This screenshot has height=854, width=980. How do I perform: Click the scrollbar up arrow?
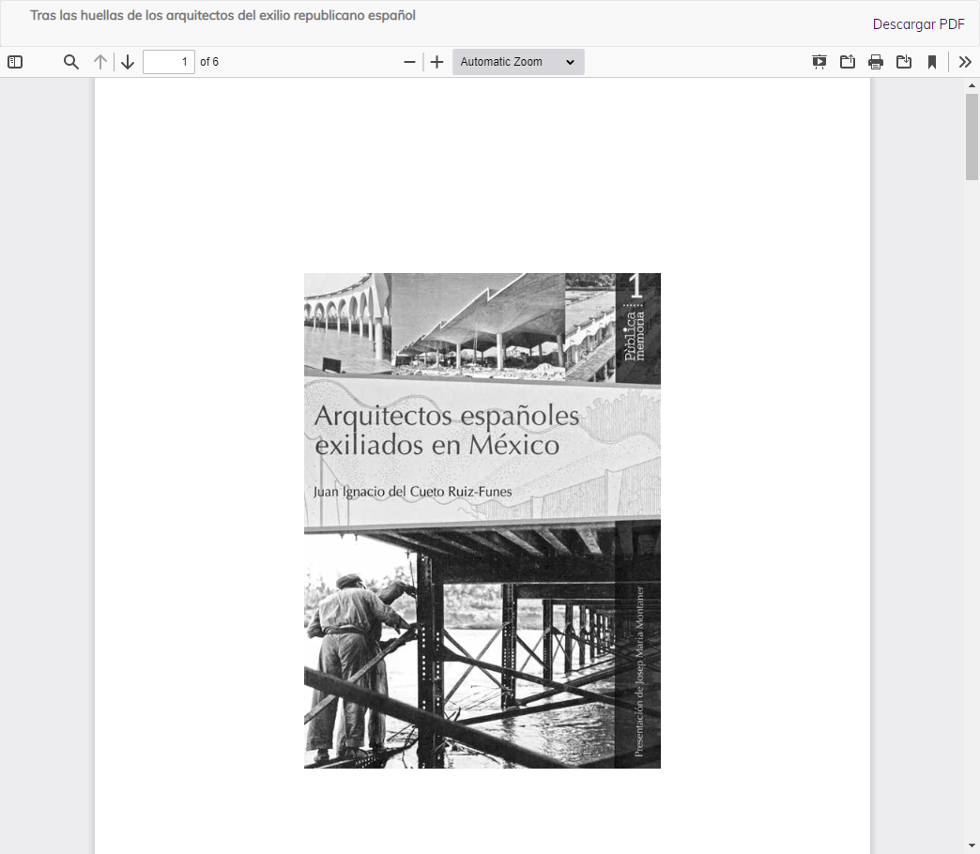click(x=972, y=85)
